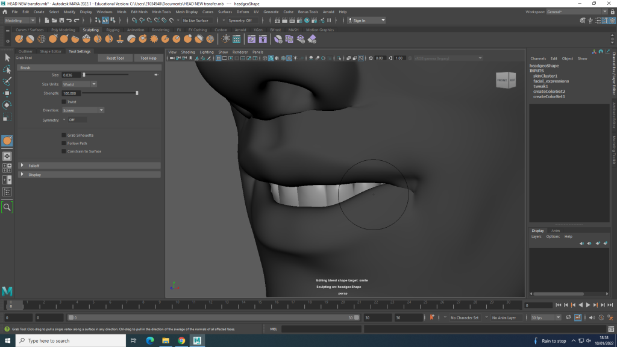Select the arrow Select tool in toolbox
This screenshot has height=347, width=617.
(x=7, y=57)
